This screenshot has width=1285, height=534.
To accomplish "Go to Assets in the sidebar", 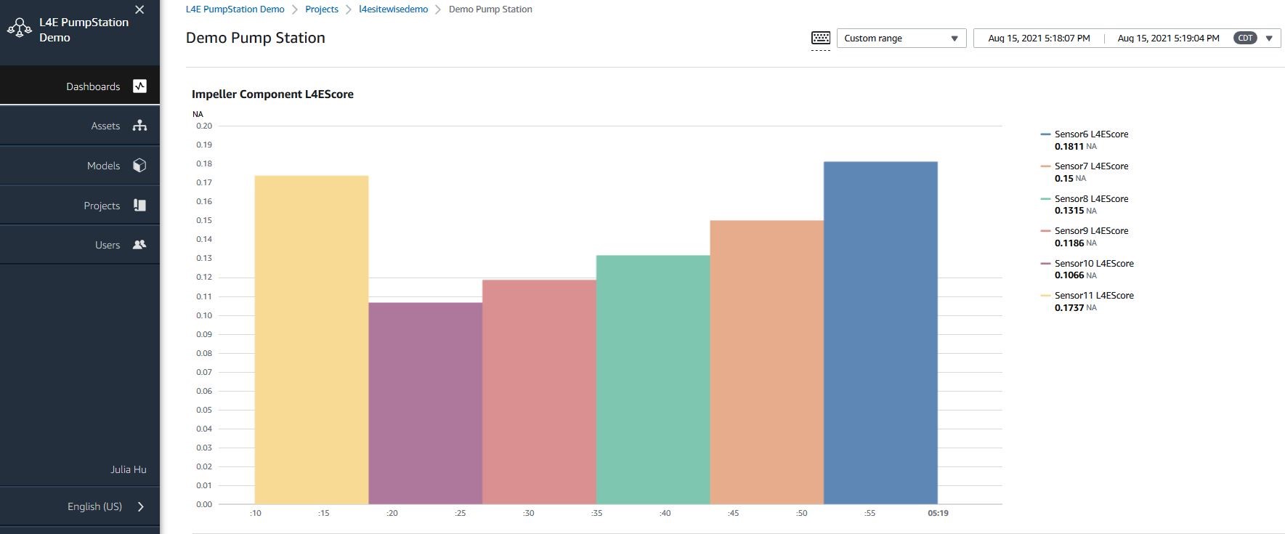I will (x=80, y=126).
